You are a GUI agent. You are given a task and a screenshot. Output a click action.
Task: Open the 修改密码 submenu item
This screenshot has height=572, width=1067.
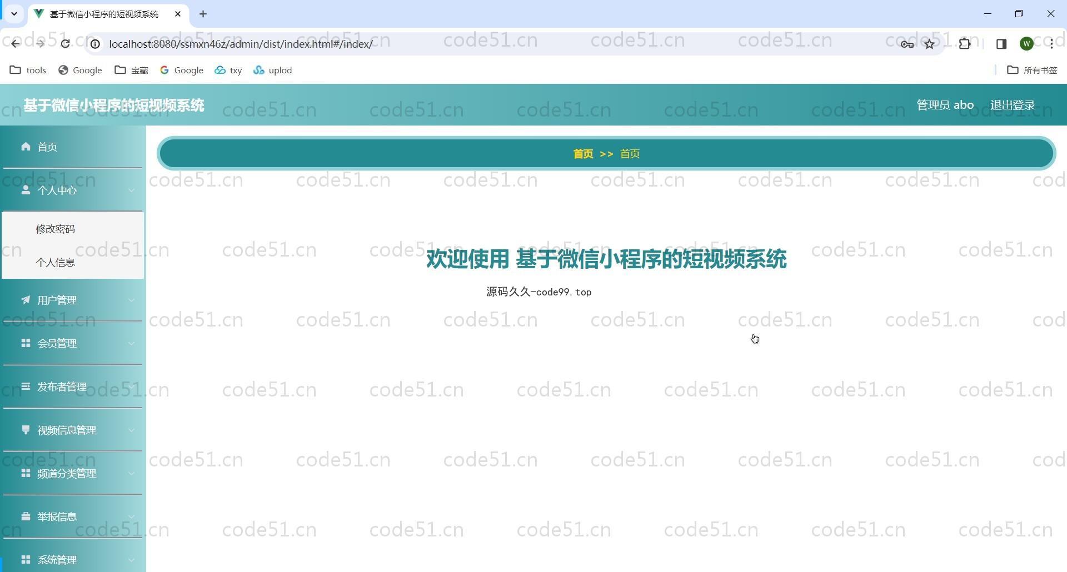click(73, 229)
